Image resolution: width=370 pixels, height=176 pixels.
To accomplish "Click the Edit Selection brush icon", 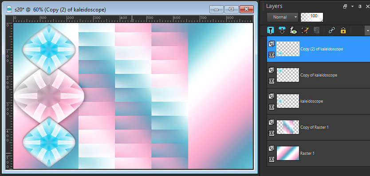I will coord(305,31).
